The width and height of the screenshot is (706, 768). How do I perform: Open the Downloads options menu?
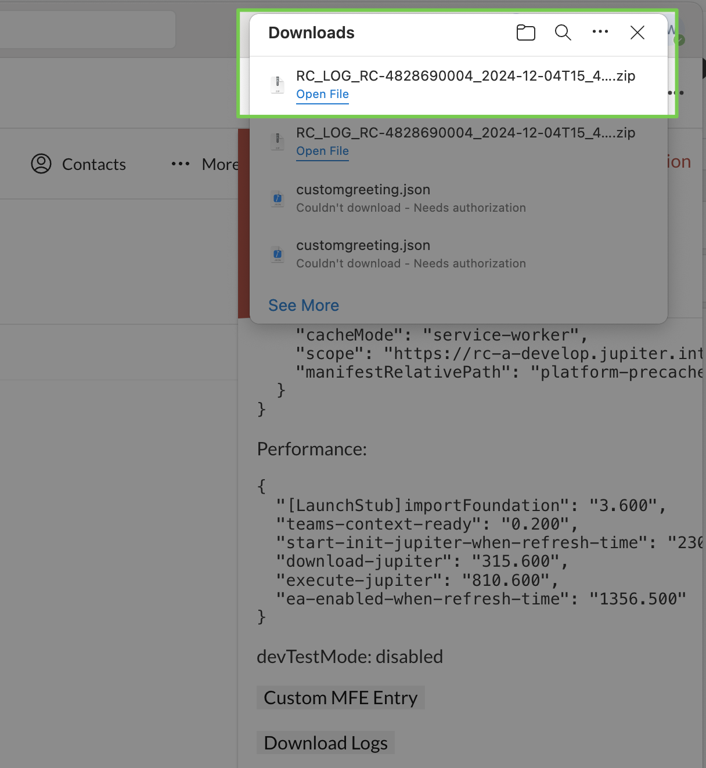coord(600,33)
